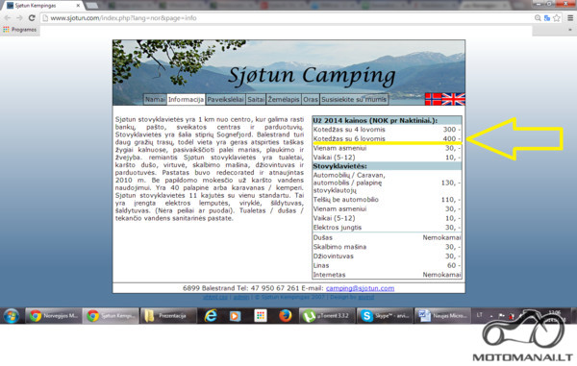Open Firefox from the taskbar
The height and width of the screenshot is (366, 577).
tap(286, 316)
